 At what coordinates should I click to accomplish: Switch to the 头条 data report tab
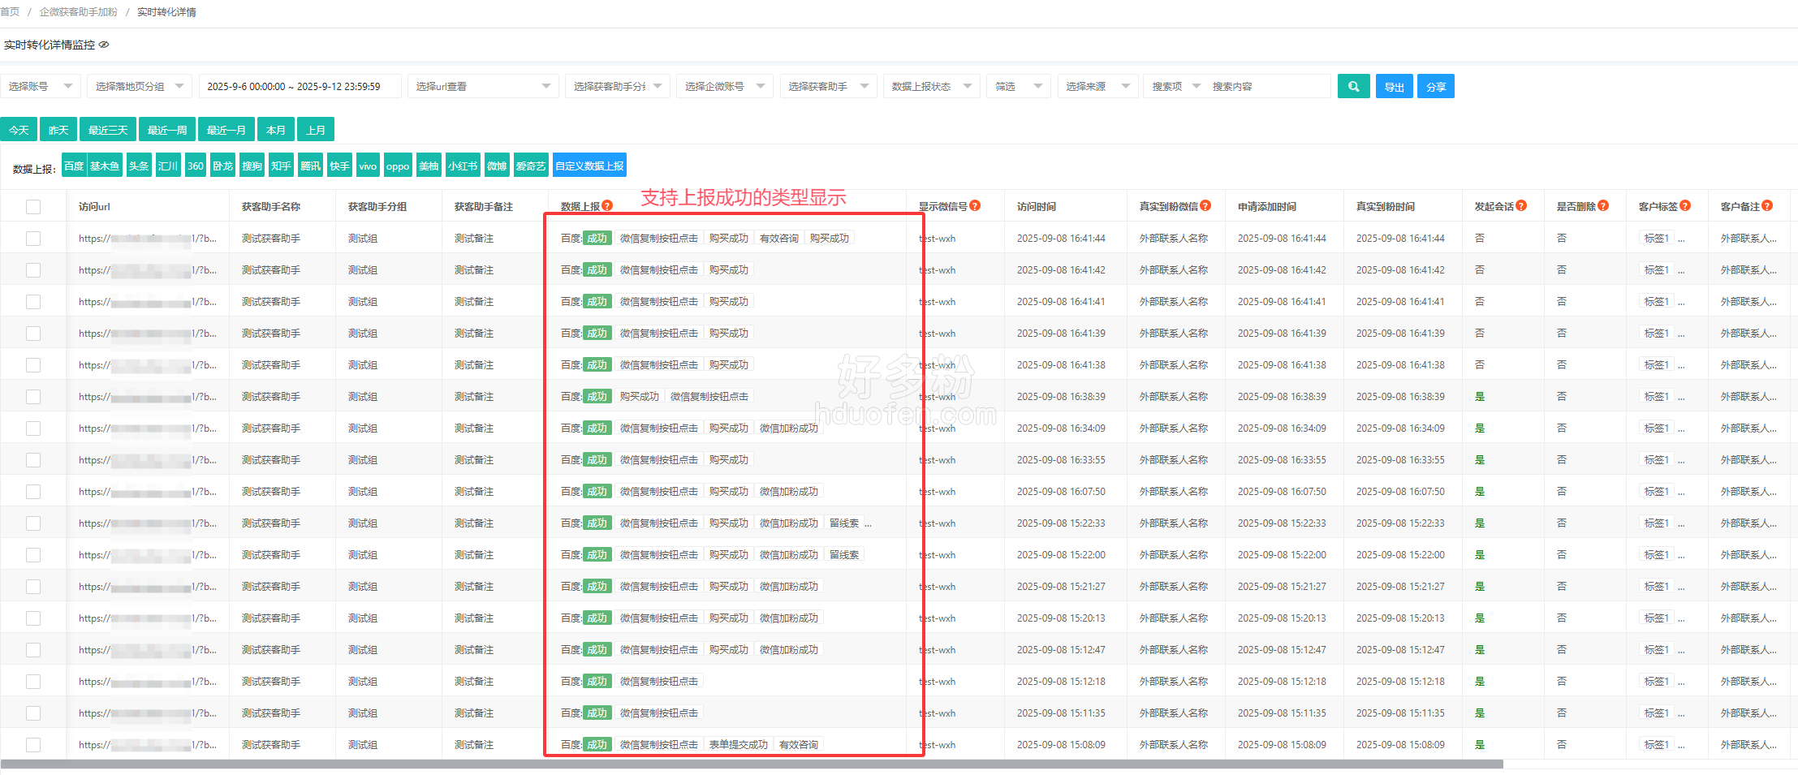139,166
